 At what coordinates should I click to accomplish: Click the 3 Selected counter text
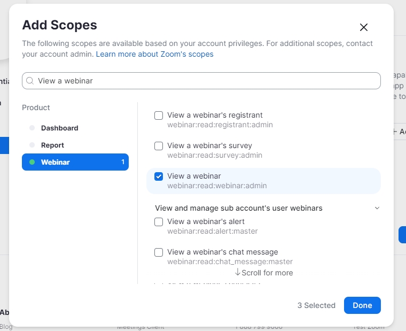[316, 305]
